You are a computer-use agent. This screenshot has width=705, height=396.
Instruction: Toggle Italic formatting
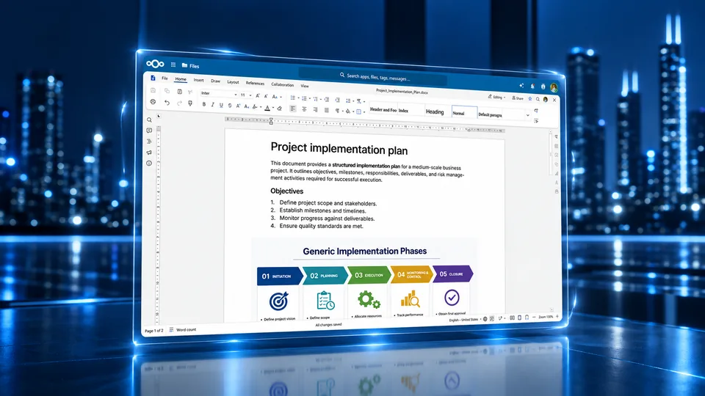point(213,105)
